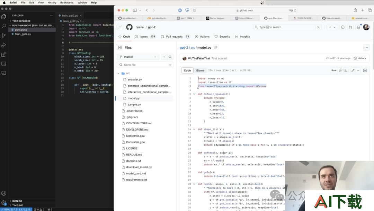Screen dimensions: 374x211
Task: Switch to Blame view
Action: 200,70
